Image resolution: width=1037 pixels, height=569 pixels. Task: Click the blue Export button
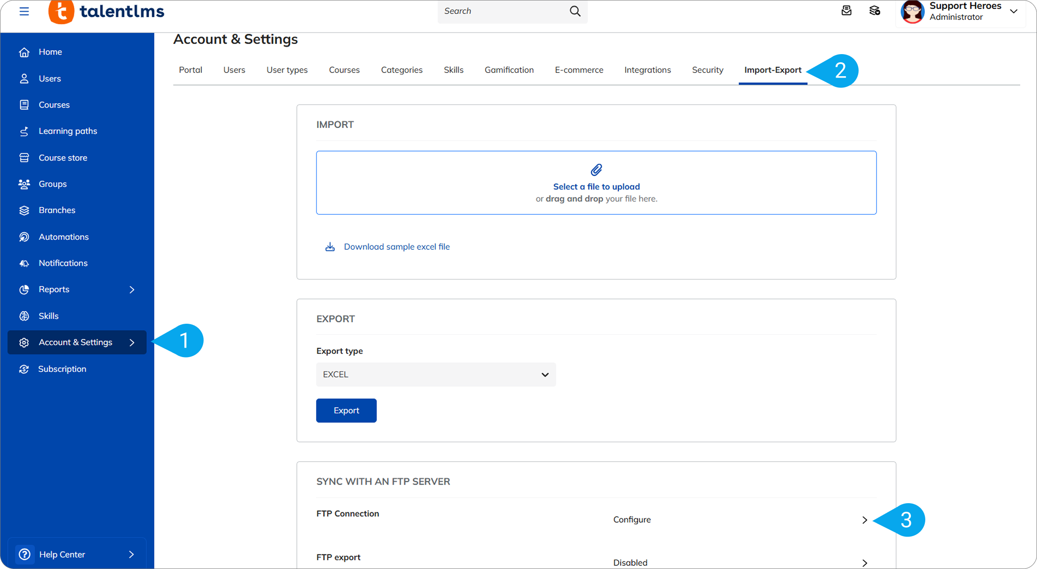346,410
